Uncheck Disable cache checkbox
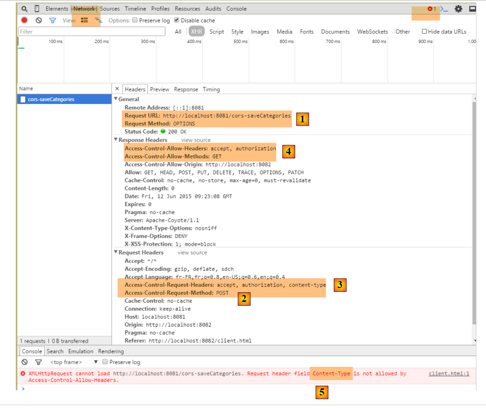This screenshot has height=408, width=486. pyautogui.click(x=177, y=20)
